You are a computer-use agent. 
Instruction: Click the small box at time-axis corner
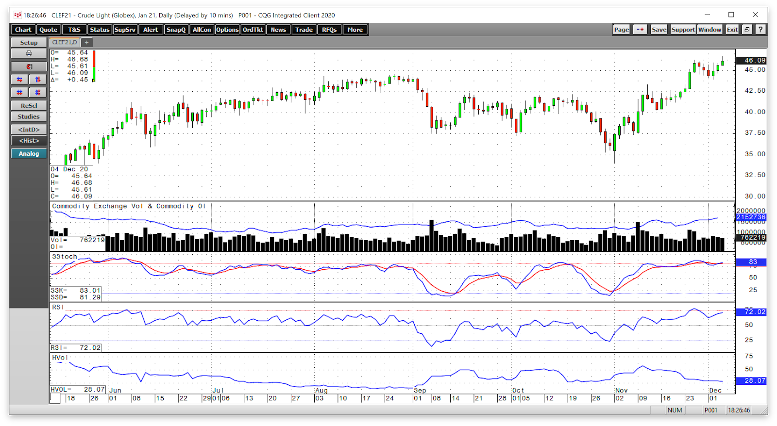(55, 398)
